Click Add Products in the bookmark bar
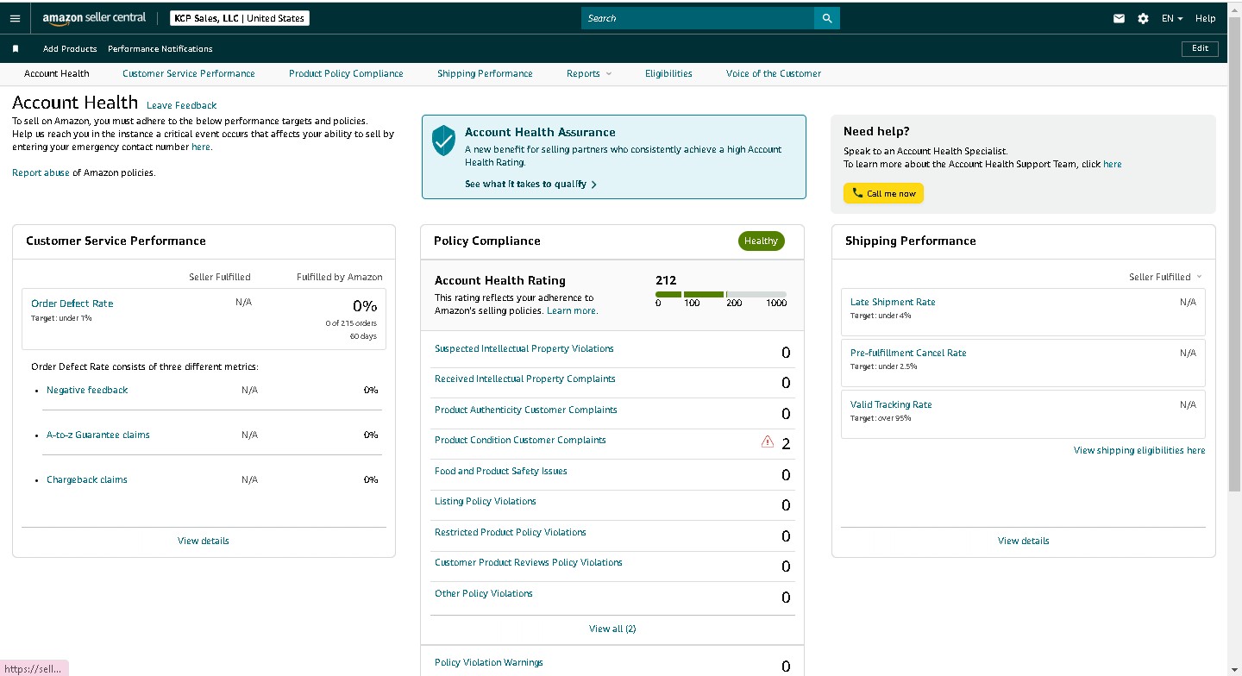 tap(70, 49)
